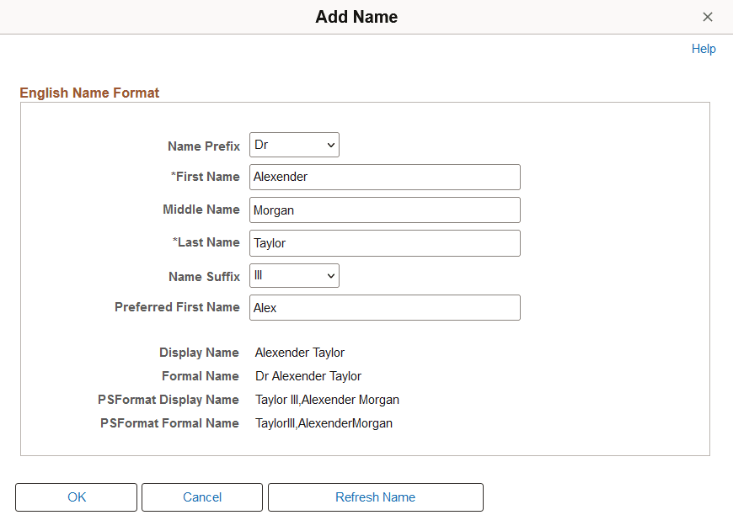733x531 pixels.
Task: Expand the Name Prefix combo arrow
Action: [x=330, y=144]
